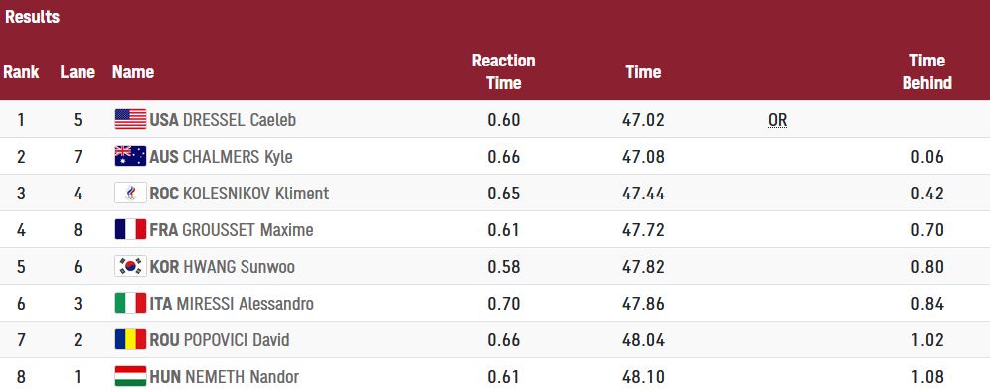Open POPOVICI David athlete link
Screen dimensions: 990x392
click(237, 340)
